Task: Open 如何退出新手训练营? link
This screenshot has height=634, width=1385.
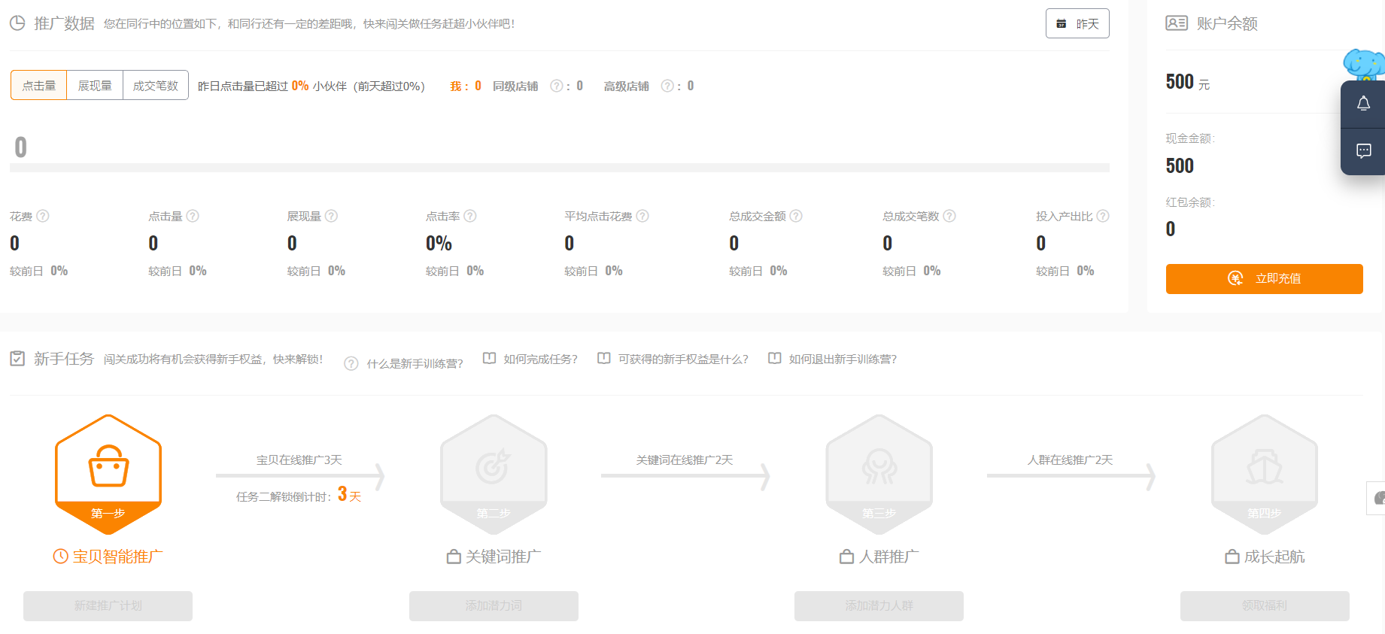Action: [843, 359]
